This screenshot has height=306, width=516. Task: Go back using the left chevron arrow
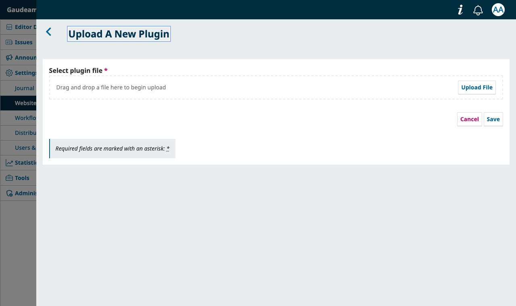pyautogui.click(x=49, y=32)
